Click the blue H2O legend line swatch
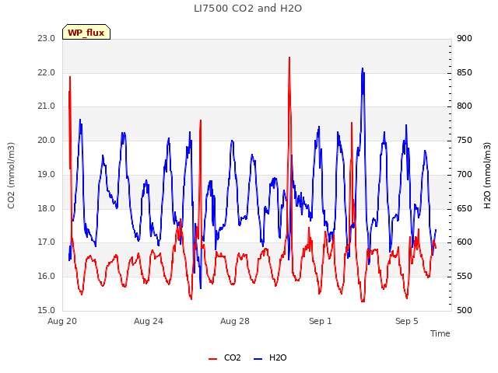The width and height of the screenshot is (498, 373). tap(258, 359)
